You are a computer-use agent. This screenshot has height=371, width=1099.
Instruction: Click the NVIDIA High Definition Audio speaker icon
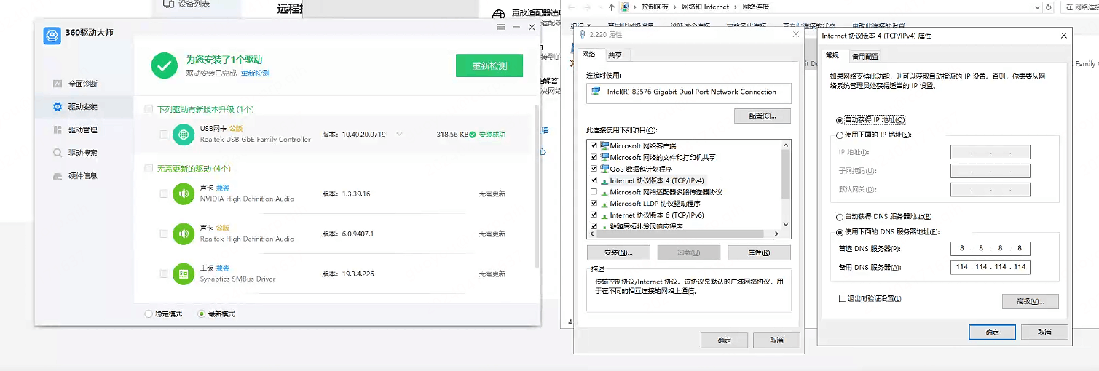(183, 194)
